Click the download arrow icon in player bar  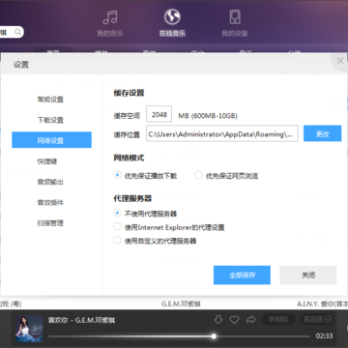218,319
